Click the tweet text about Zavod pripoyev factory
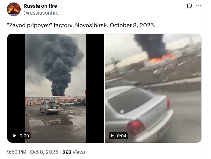 pos(81,25)
